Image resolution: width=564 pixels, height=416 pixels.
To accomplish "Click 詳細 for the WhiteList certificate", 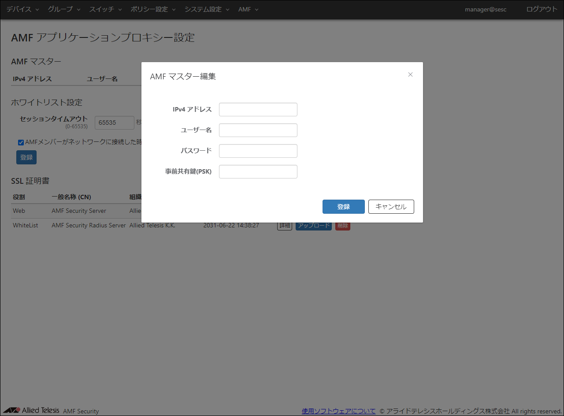I will click(x=284, y=225).
